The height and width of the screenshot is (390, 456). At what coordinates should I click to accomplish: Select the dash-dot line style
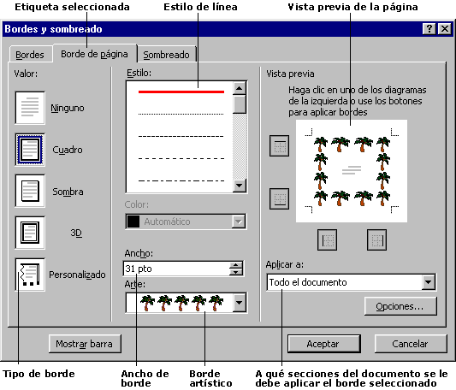click(181, 180)
